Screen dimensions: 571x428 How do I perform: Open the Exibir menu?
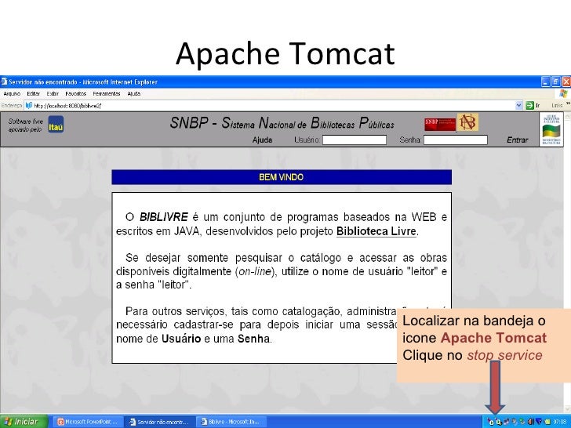tap(53, 94)
